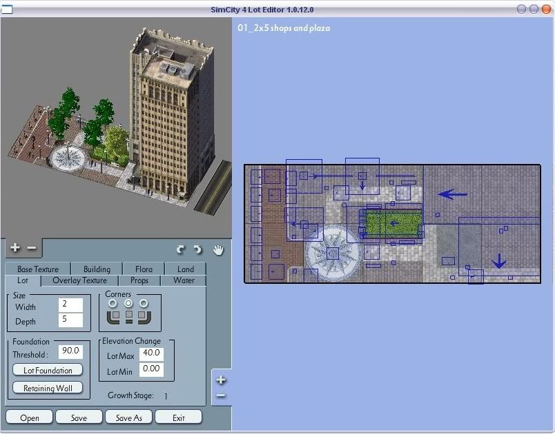This screenshot has width=555, height=434.
Task: Zoom out the 3D building preview
Action: (32, 248)
